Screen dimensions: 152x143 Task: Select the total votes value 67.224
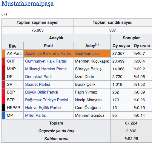(131, 123)
